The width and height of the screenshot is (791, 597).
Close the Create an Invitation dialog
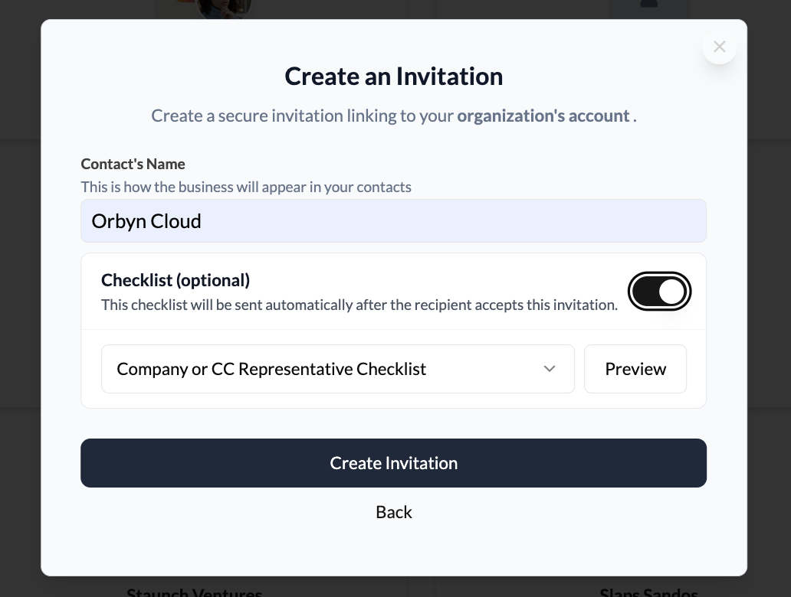719,47
